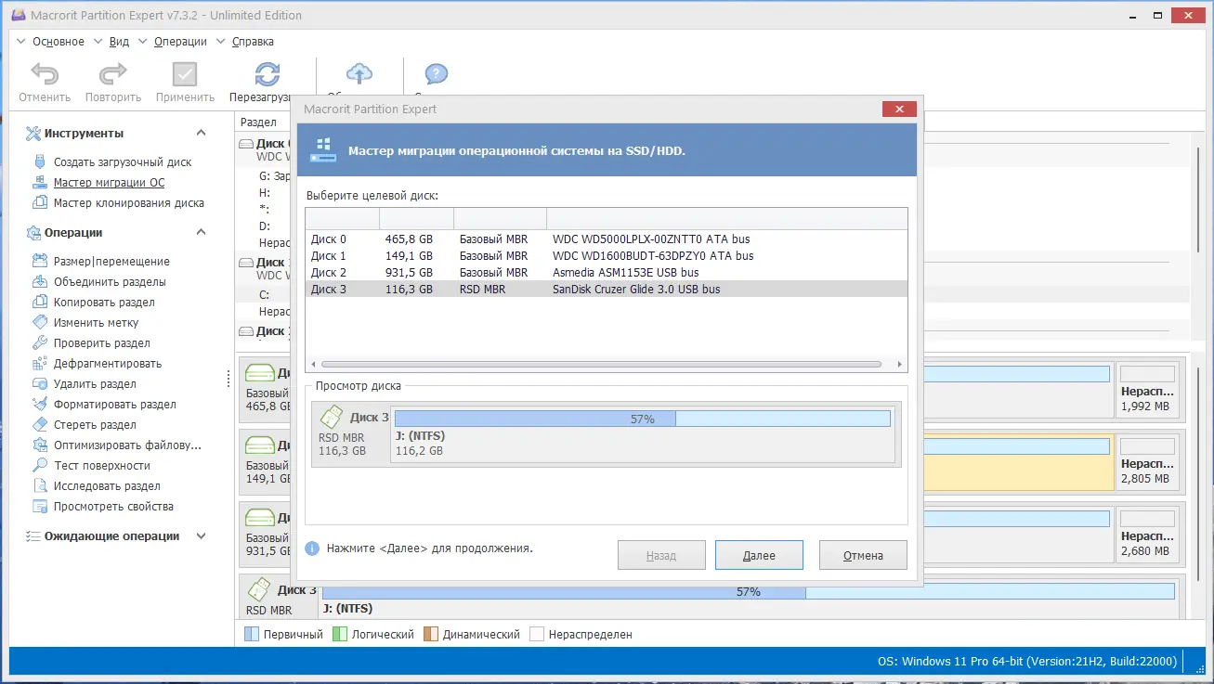The image size is (1214, 684).
Task: Click the Изменить метку tag icon
Action: click(39, 322)
